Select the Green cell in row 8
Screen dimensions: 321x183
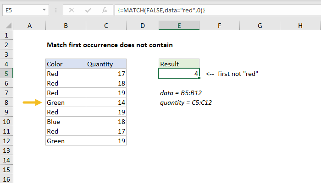coord(66,103)
